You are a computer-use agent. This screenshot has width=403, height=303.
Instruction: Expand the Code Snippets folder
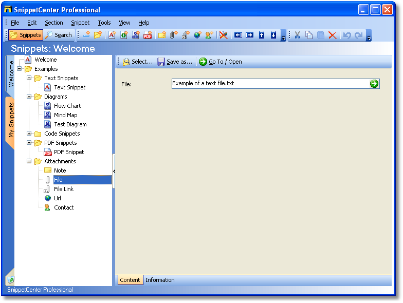(x=29, y=134)
